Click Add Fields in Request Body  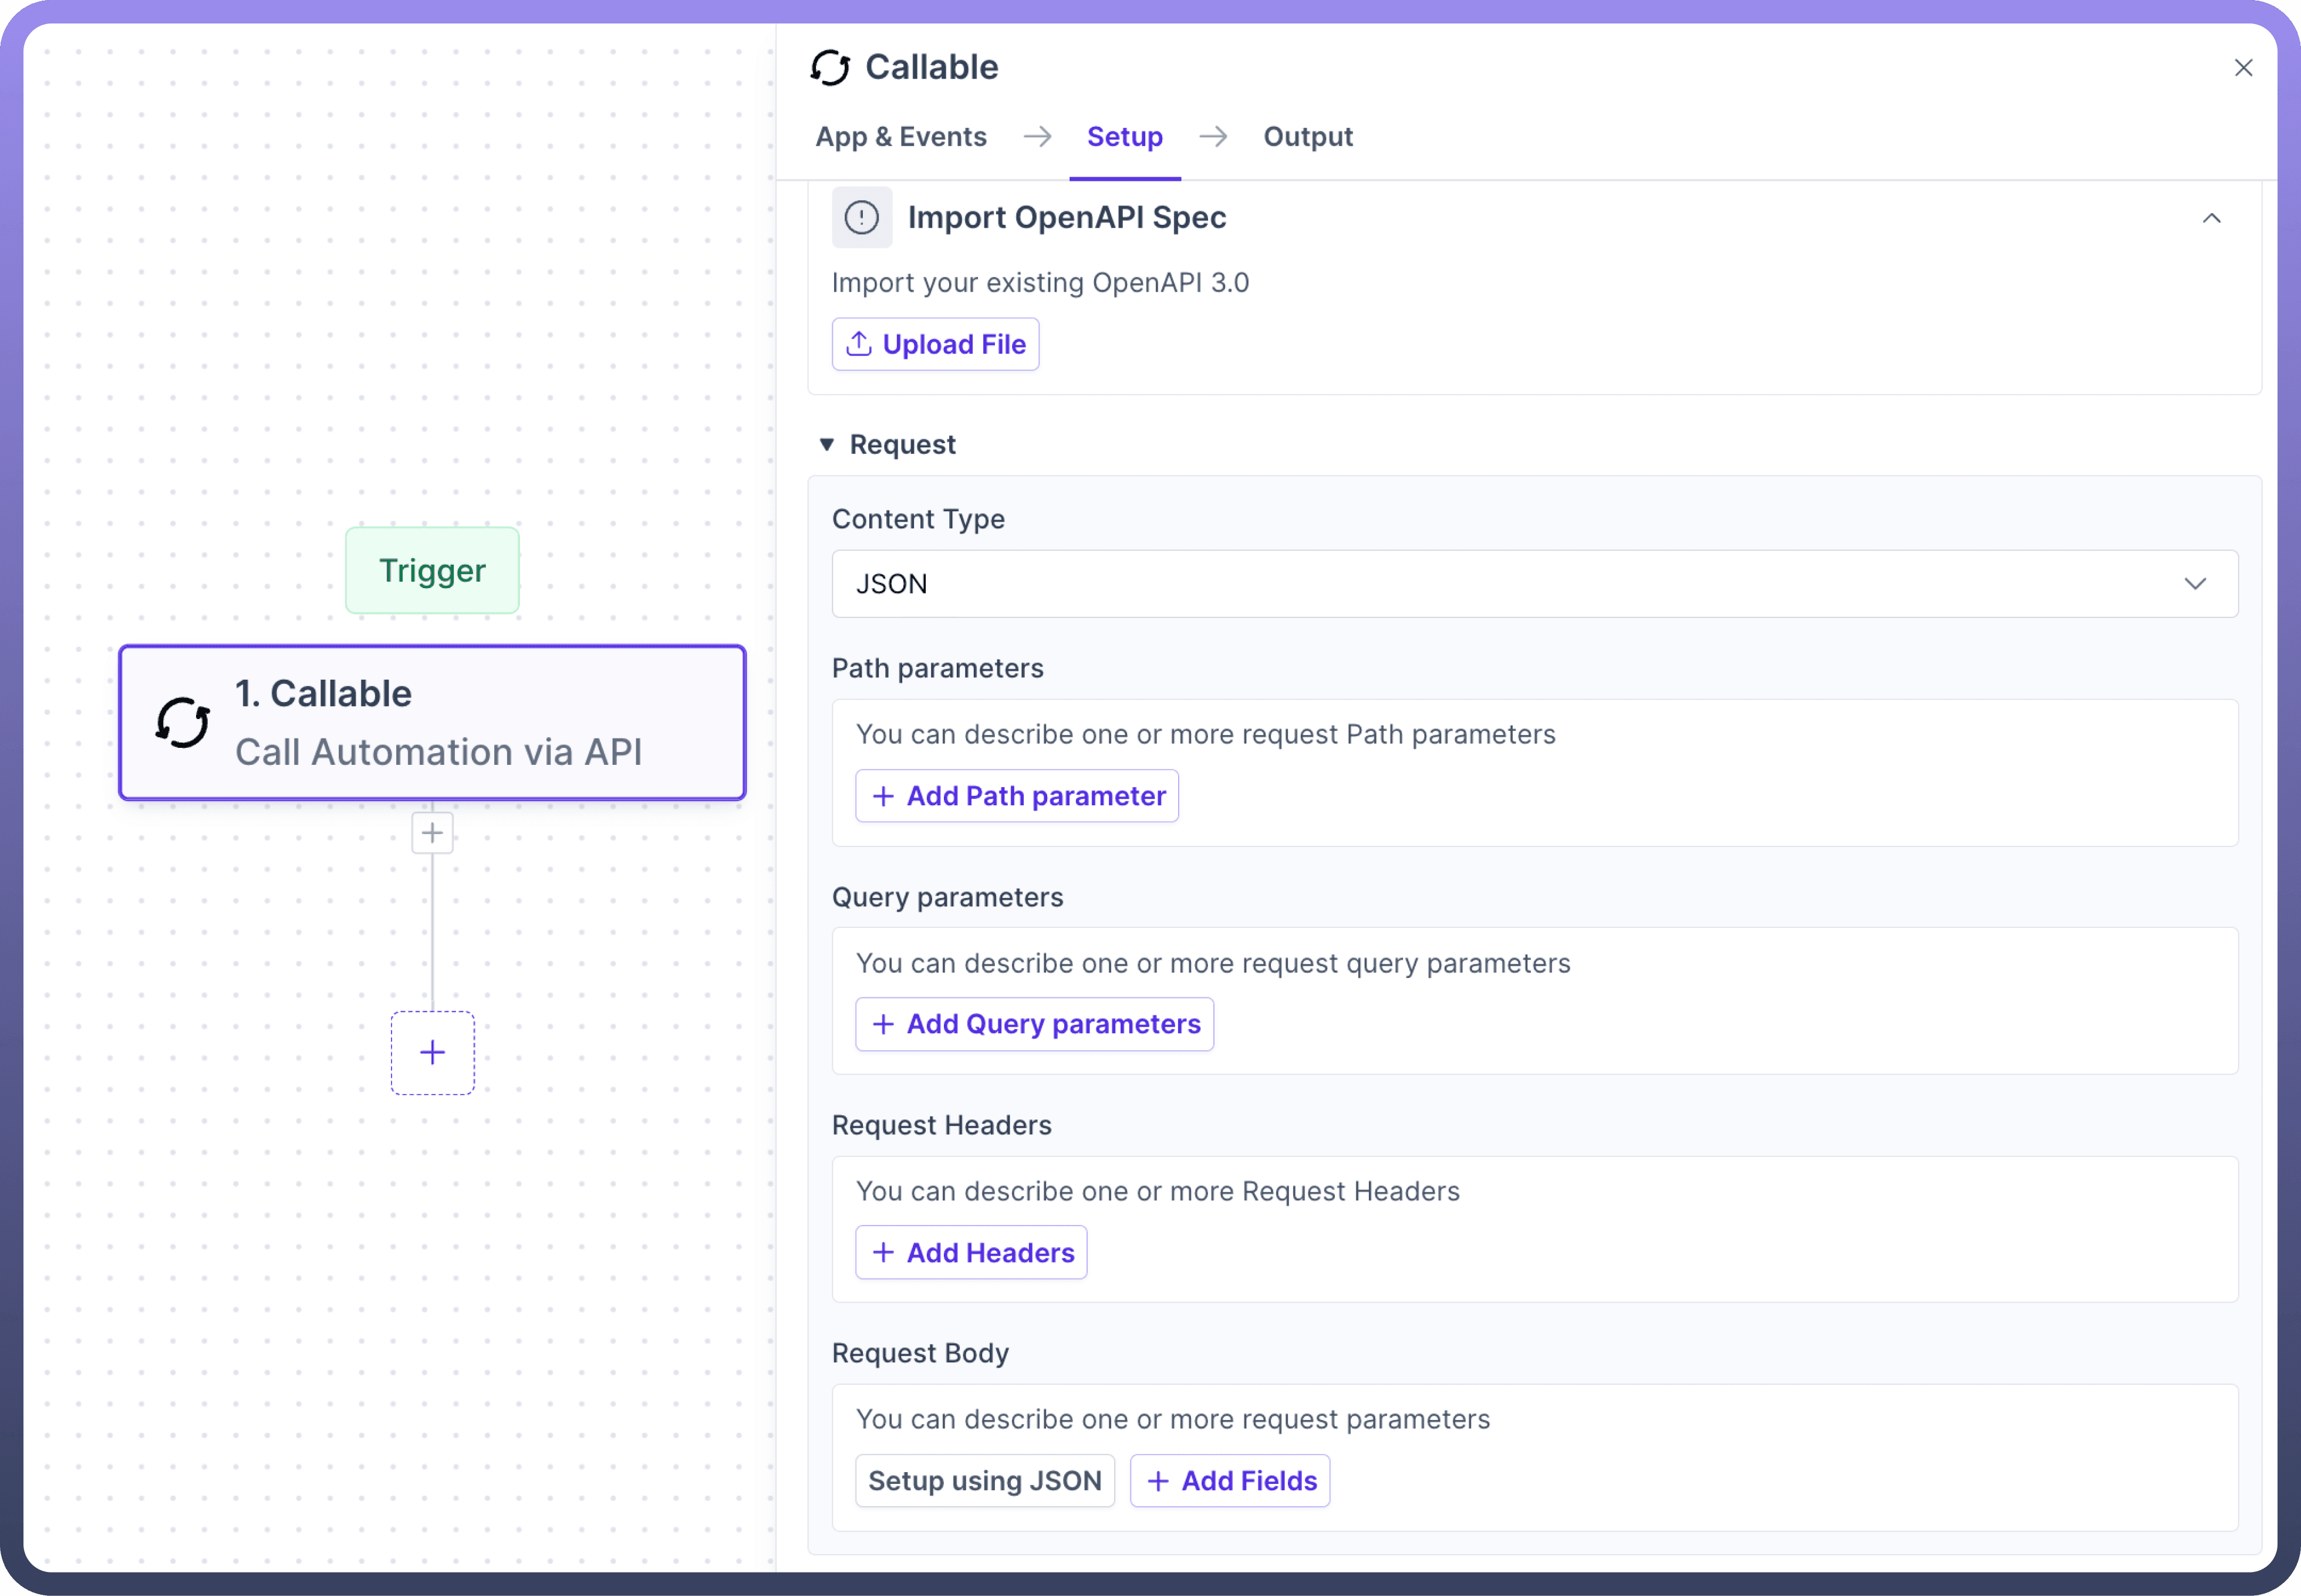coord(1229,1480)
